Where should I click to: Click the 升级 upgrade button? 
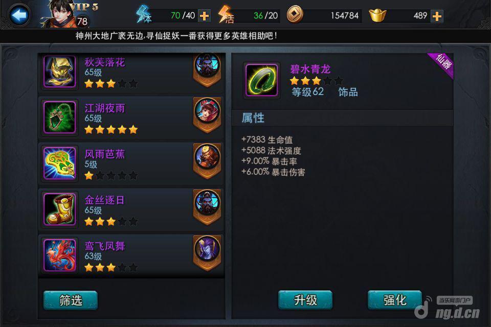coord(305,300)
